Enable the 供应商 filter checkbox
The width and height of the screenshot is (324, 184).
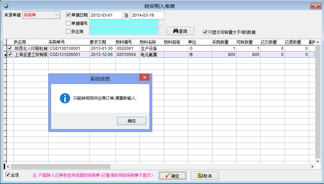point(68,32)
